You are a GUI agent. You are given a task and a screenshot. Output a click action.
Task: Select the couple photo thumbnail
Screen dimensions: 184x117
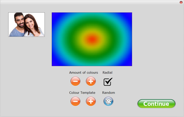pyautogui.click(x=26, y=25)
